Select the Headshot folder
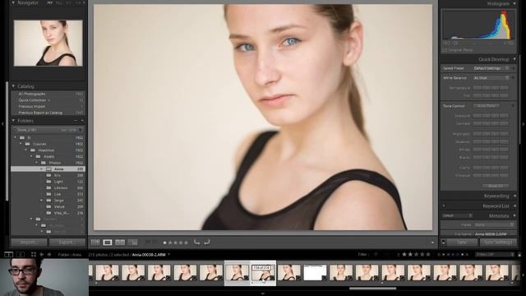This screenshot has width=526, height=296. click(48, 150)
